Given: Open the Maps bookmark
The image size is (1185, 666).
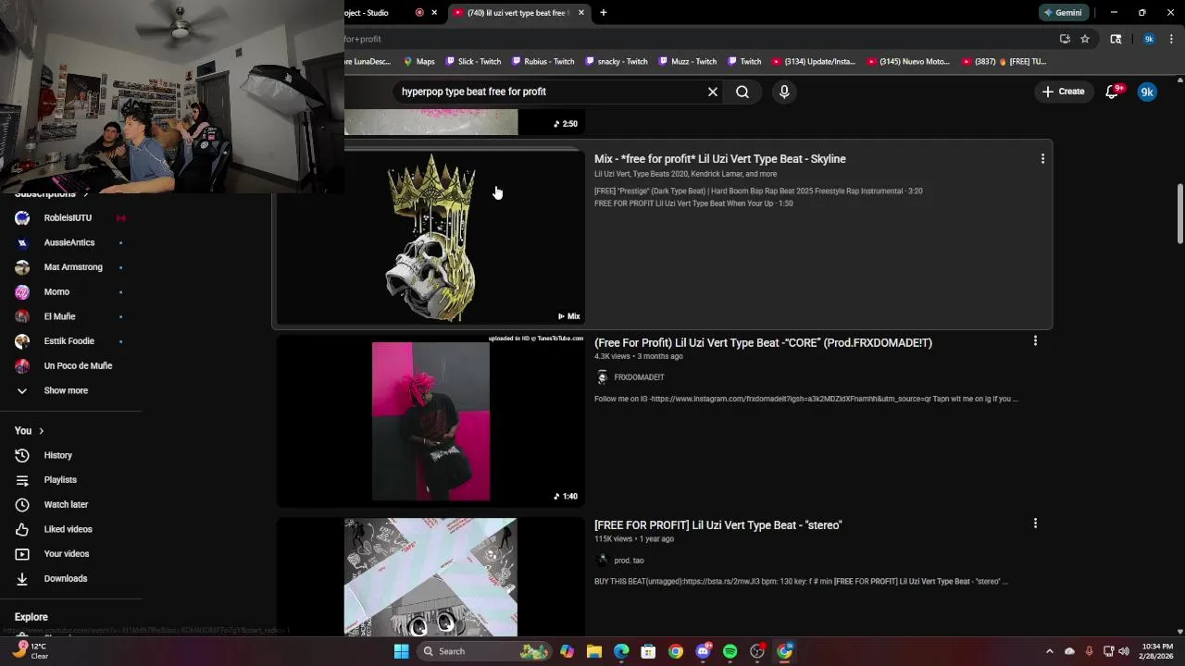Looking at the screenshot, I should [418, 62].
